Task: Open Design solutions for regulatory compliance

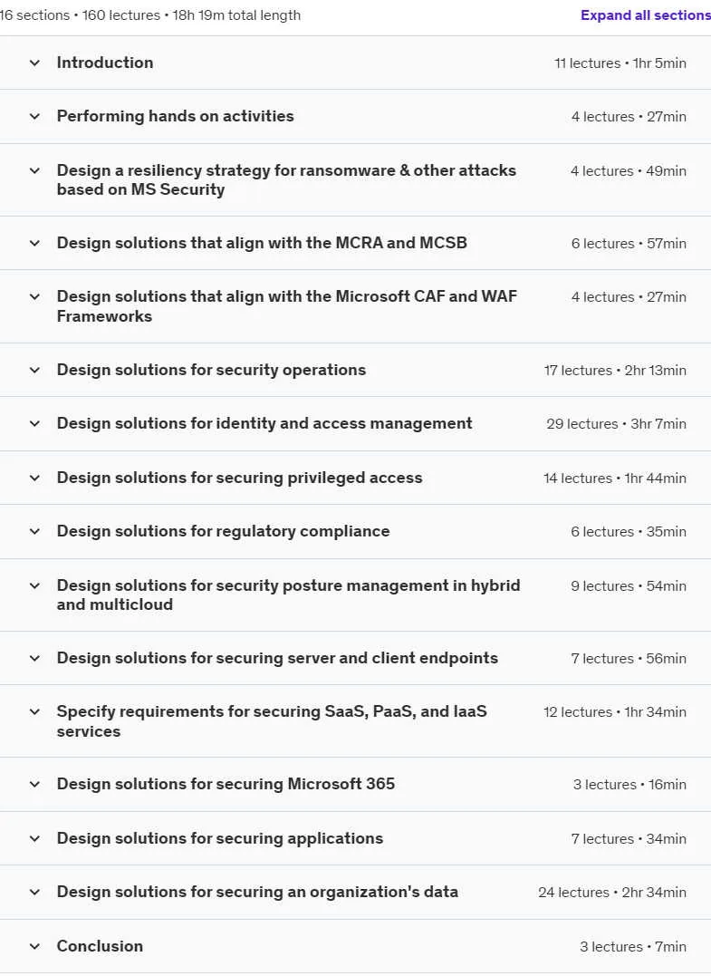Action: click(x=224, y=531)
